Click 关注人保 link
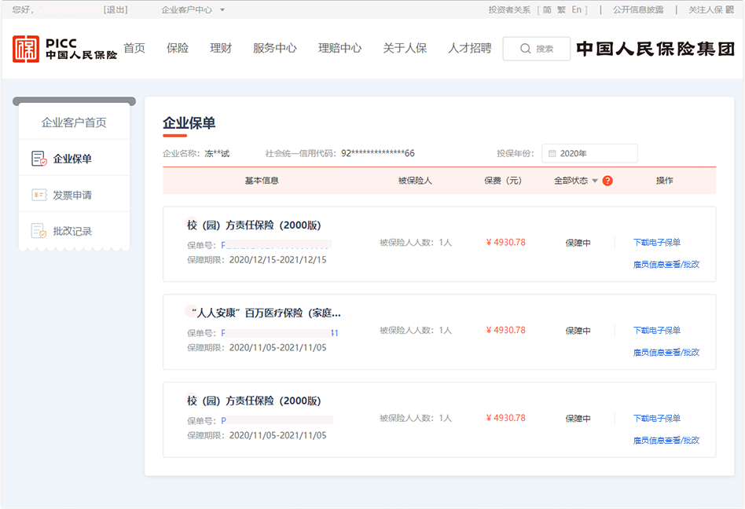Viewport: 745px width, 509px height. pos(706,9)
